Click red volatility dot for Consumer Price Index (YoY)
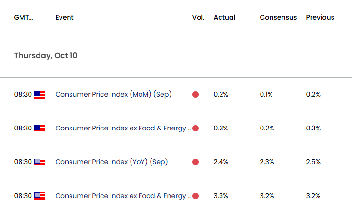 click(195, 162)
